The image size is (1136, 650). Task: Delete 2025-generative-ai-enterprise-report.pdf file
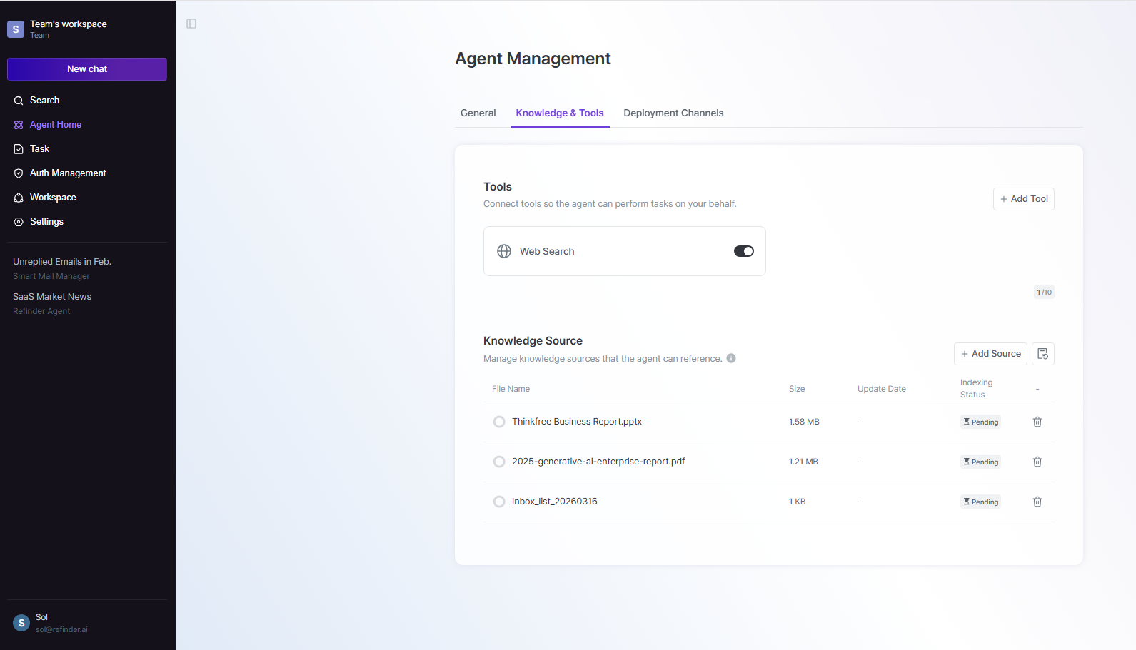(x=1037, y=462)
